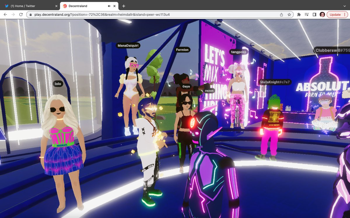Select the green-haired avatar in pink pants
This screenshot has height=218, width=350.
[271, 127]
